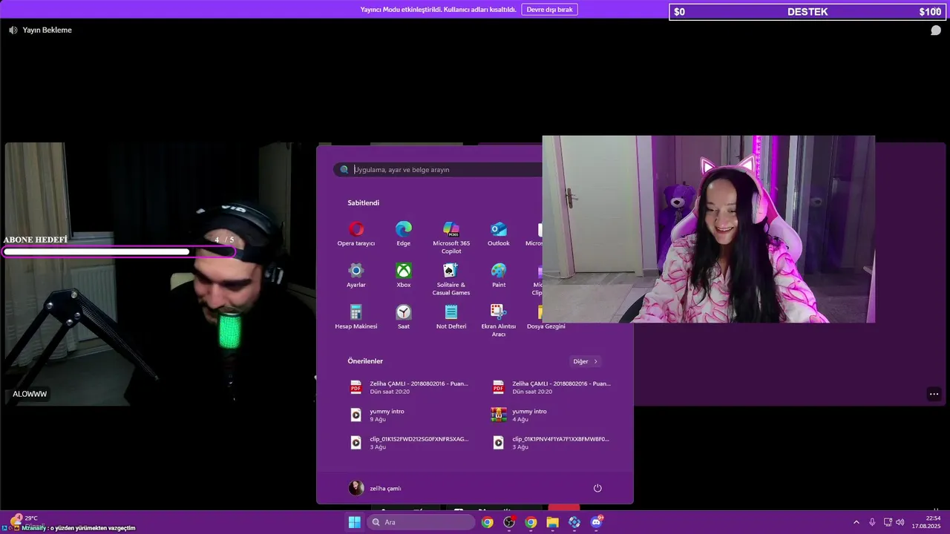The height and width of the screenshot is (534, 950).
Task: Open first Zeliha ÇAMLI PDF recommendation
Action: [410, 387]
